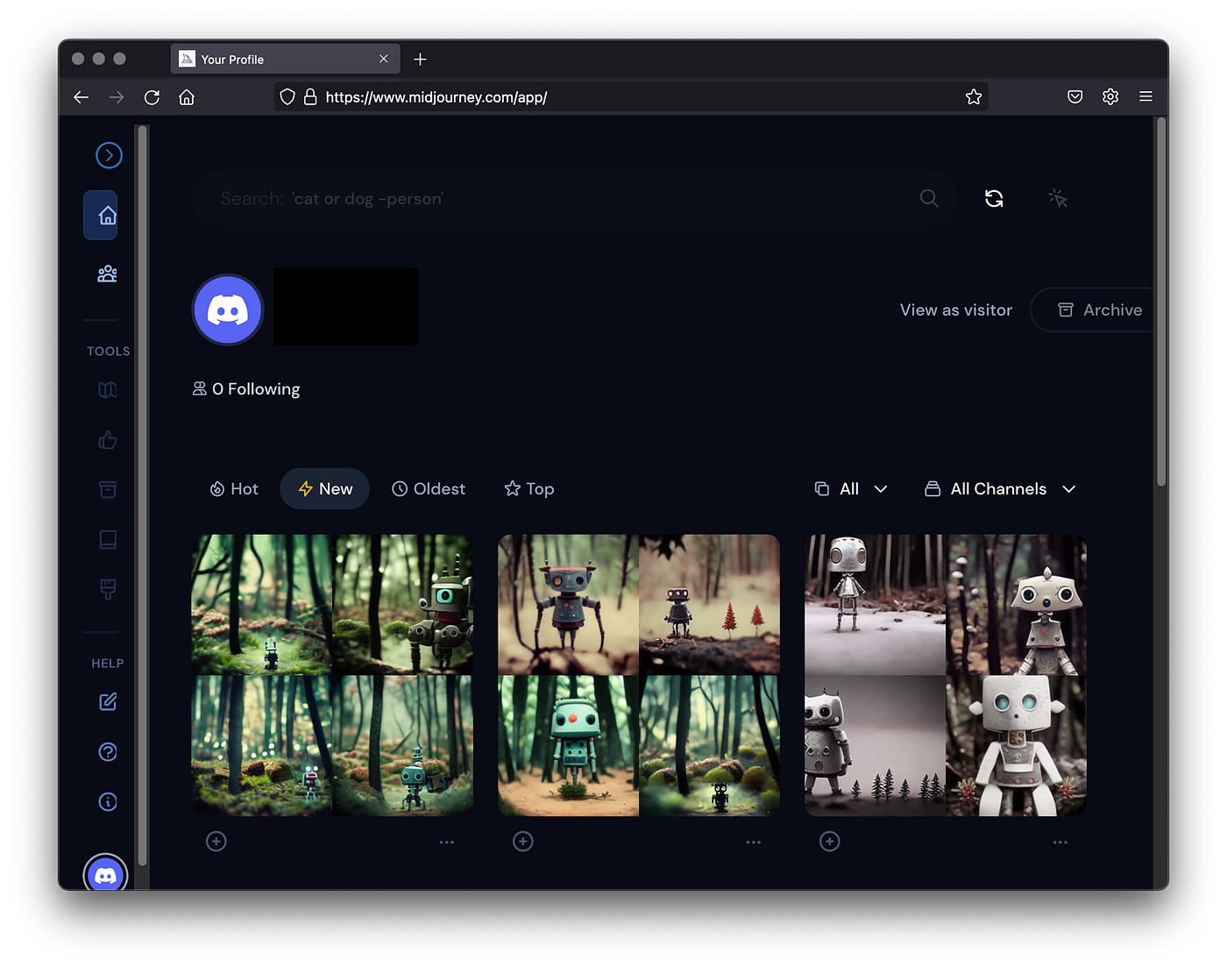Open the All Channels dropdown

click(1000, 489)
